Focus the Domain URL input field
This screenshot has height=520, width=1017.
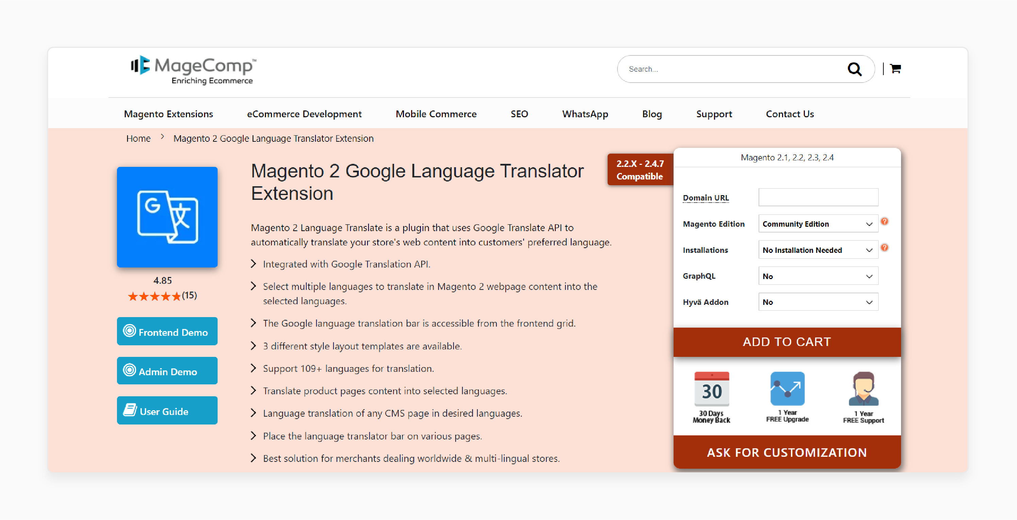(818, 197)
